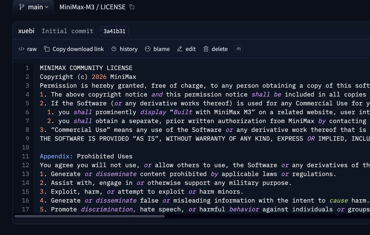
Task: Open commit hash 3a41b31
Action: click(114, 31)
